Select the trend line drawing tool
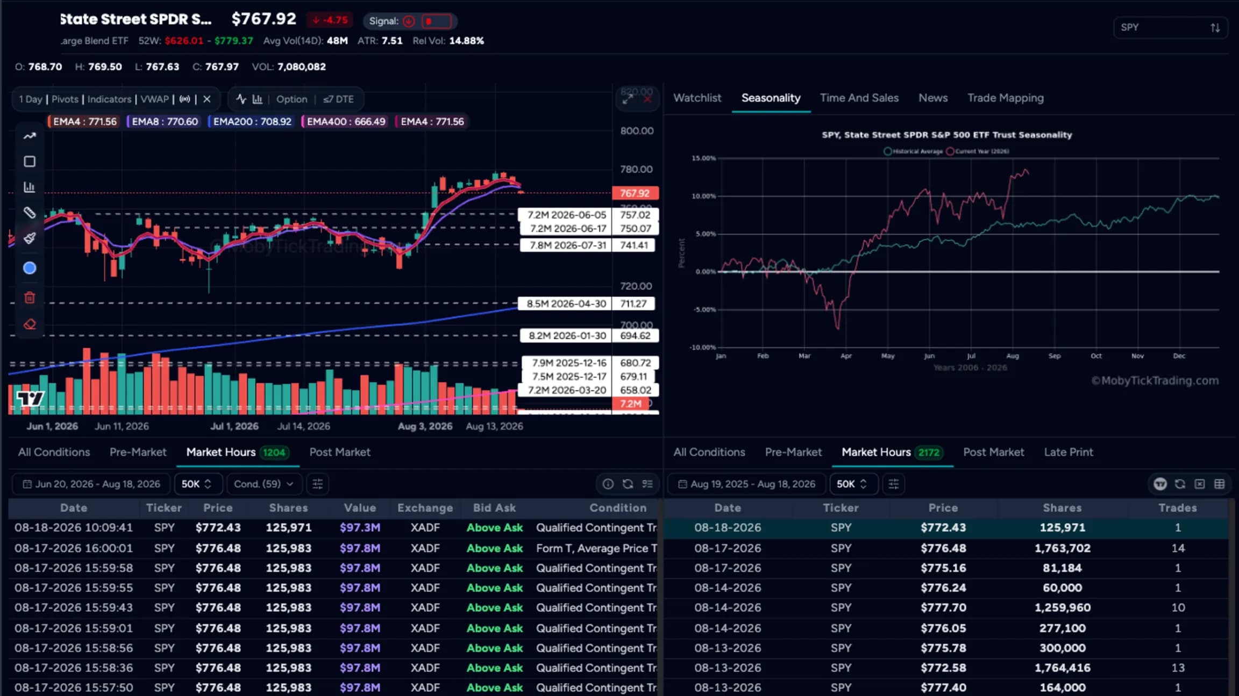1239x696 pixels. coord(30,136)
